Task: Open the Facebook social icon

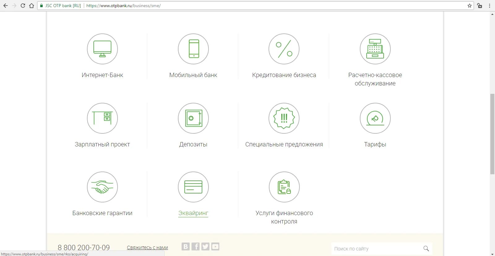Action: (x=196, y=246)
